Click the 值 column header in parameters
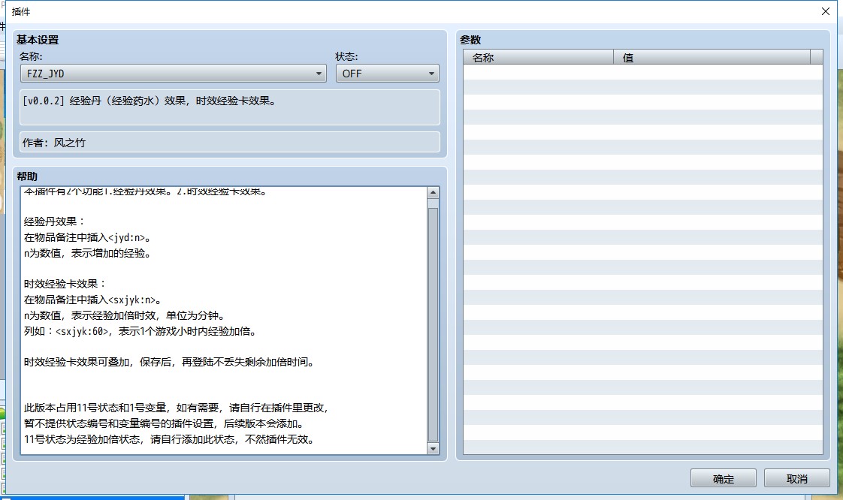Image resolution: width=843 pixels, height=500 pixels. pyautogui.click(x=712, y=58)
